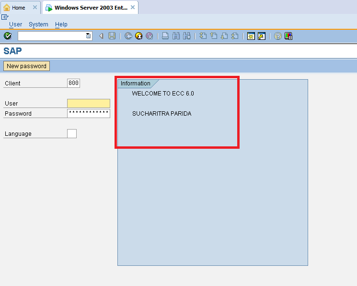The image size is (357, 286).
Task: Click the yellow User input field
Action: point(89,103)
